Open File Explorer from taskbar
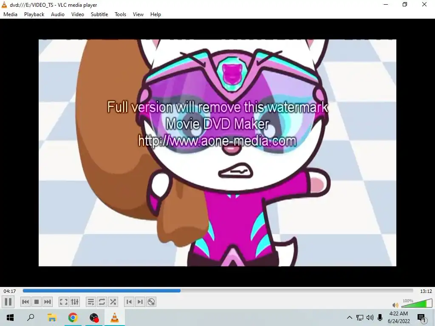The image size is (435, 326). (52, 318)
